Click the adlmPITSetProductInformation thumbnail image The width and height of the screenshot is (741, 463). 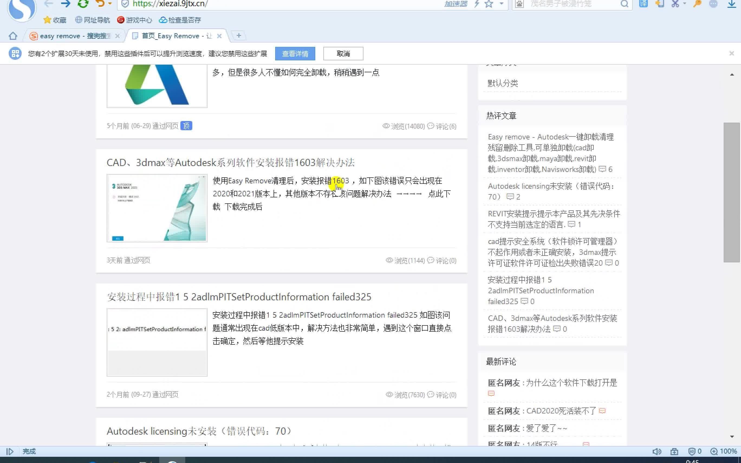(x=157, y=342)
